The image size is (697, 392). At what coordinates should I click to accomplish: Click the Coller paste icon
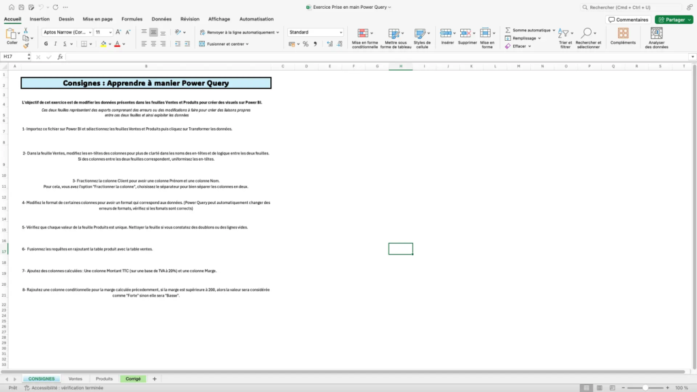(11, 34)
